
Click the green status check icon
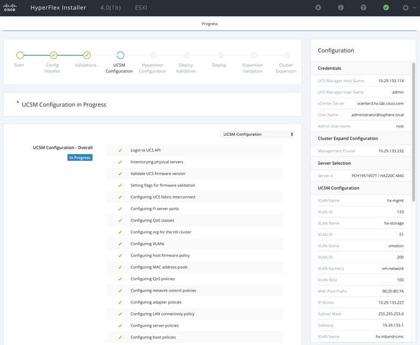pos(386,8)
